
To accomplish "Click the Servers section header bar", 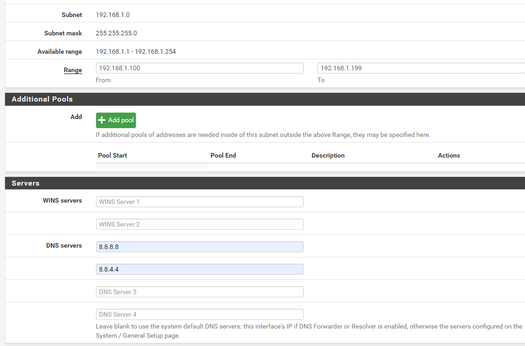I will 25,183.
